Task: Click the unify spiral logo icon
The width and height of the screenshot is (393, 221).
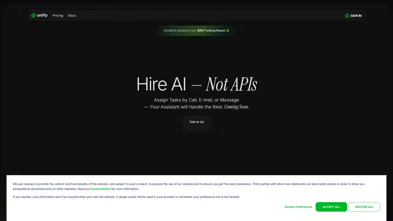Action: pos(33,16)
